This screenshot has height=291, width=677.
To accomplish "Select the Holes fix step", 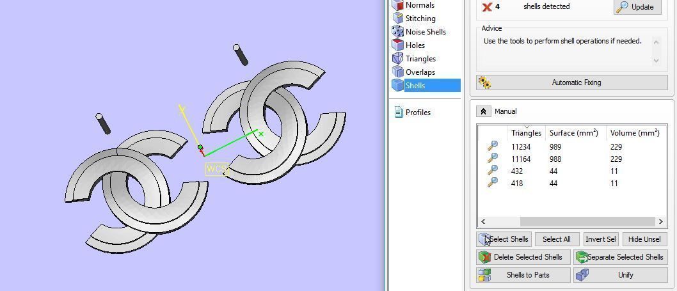I will (x=415, y=45).
